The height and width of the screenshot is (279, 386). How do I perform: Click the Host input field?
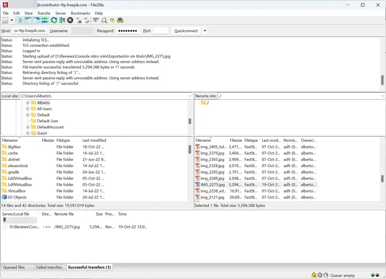click(30, 31)
